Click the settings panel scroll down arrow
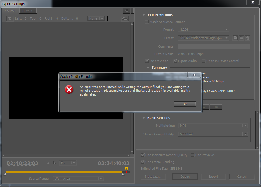Screen dimensions: 261x187 257,147
